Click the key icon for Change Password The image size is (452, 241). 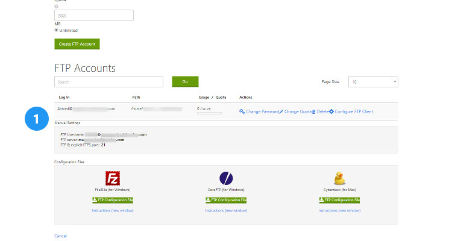242,111
